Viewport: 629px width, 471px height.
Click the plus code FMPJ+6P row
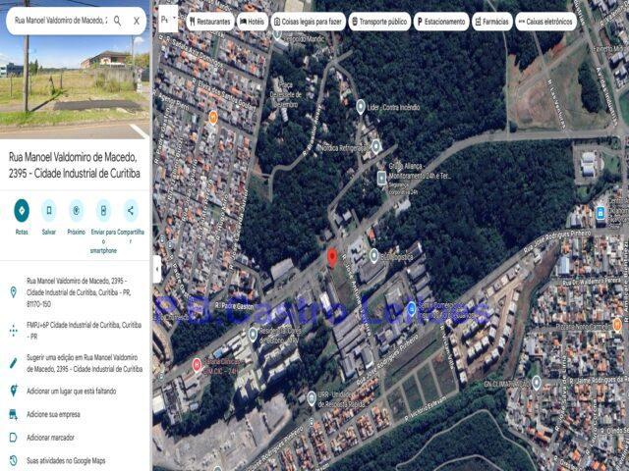point(75,331)
